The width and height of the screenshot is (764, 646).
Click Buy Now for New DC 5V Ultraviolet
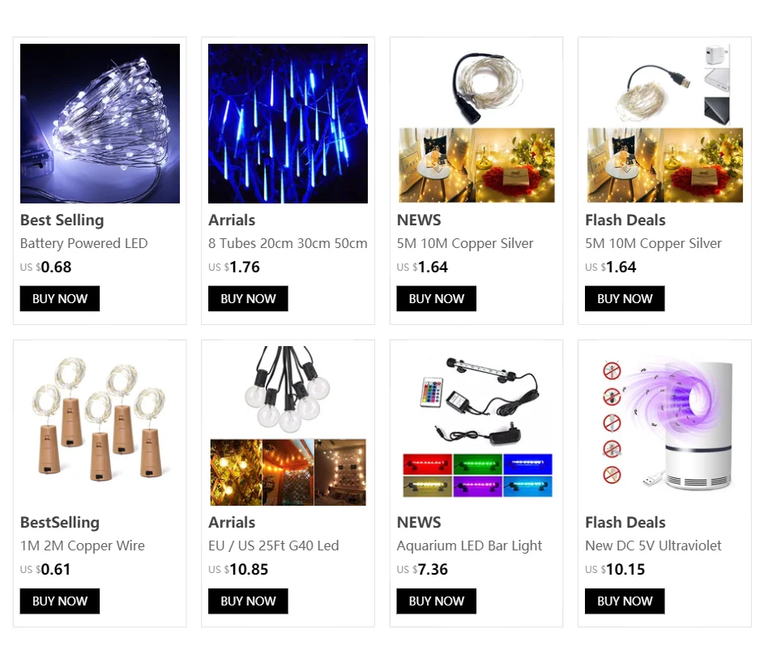[625, 601]
